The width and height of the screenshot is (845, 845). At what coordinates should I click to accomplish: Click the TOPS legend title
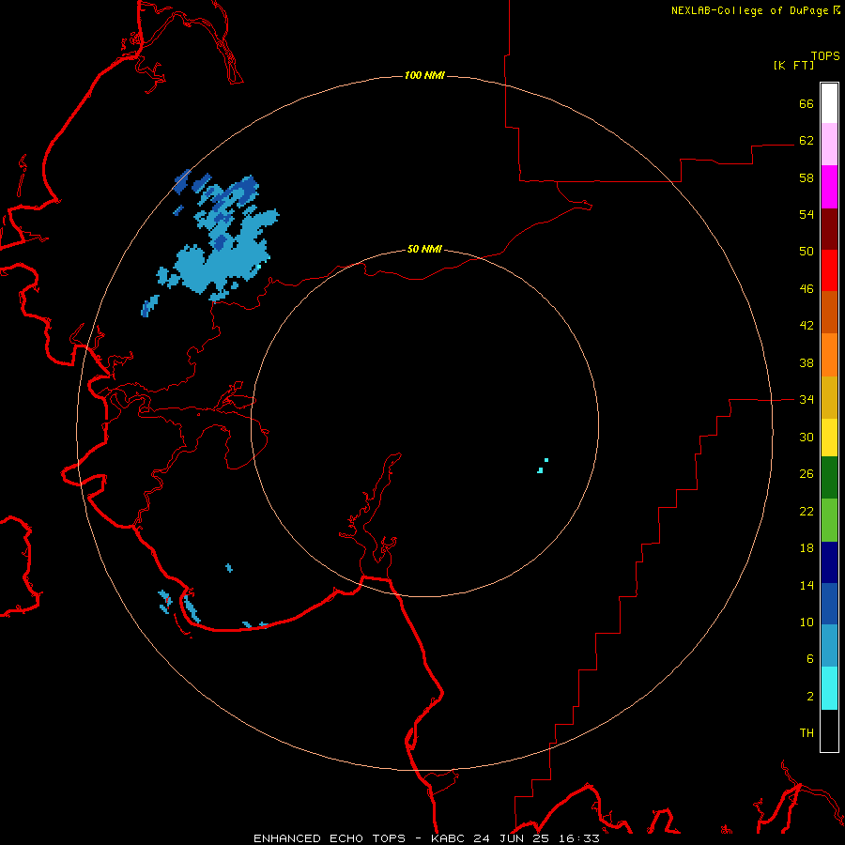(x=825, y=56)
